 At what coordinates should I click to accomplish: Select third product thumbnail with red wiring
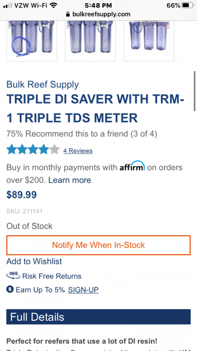coord(149,41)
